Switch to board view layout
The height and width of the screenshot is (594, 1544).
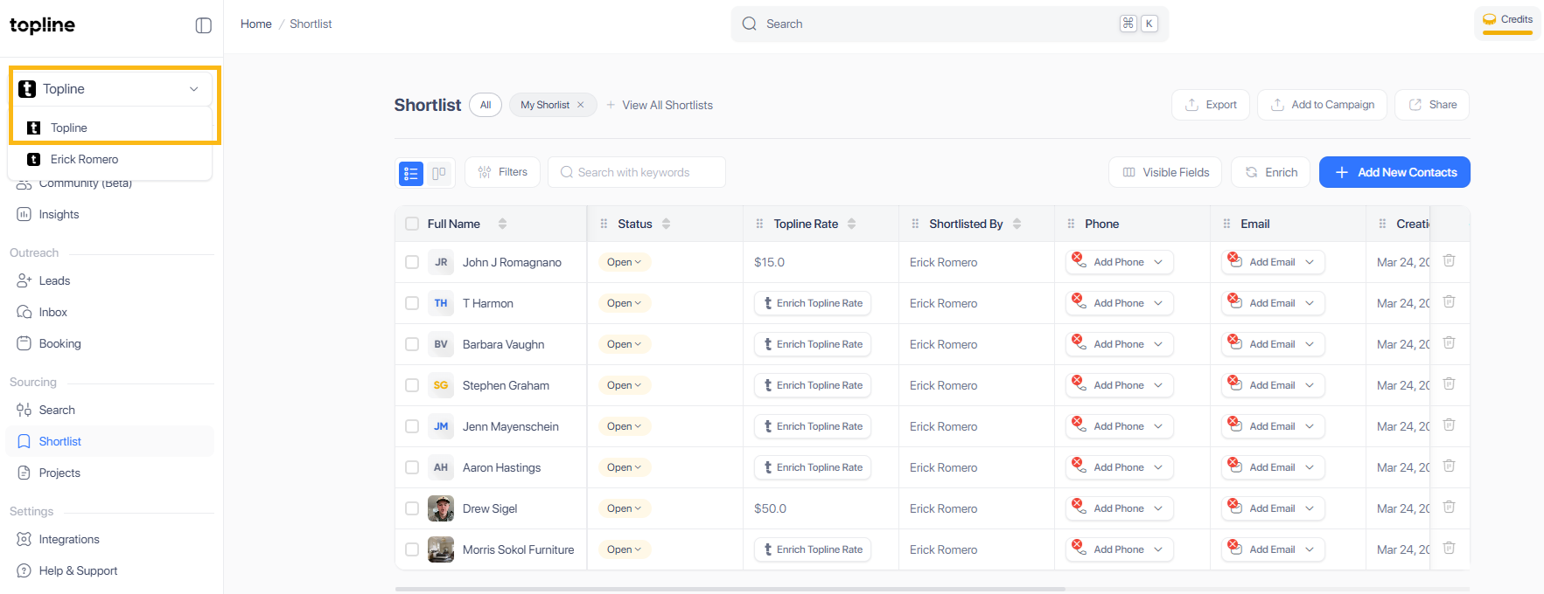click(439, 173)
